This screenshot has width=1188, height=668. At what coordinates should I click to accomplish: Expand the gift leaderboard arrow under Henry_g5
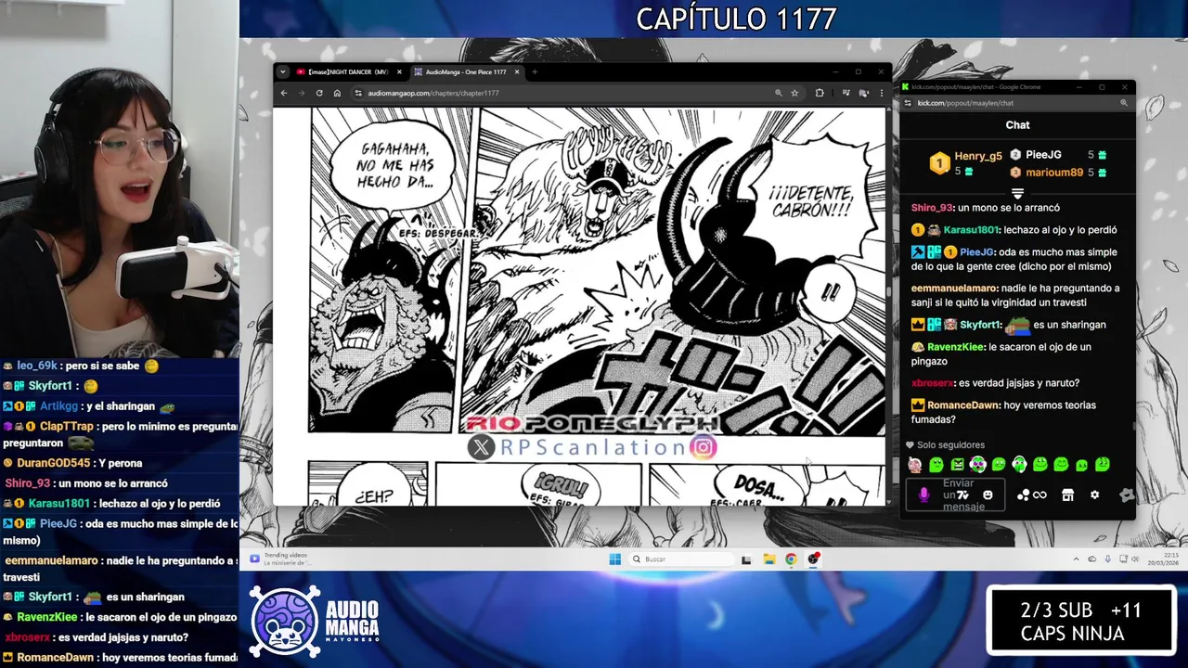click(x=1017, y=194)
